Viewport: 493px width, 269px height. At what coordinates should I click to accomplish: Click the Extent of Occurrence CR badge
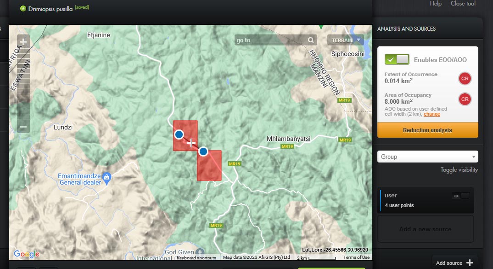pos(465,78)
